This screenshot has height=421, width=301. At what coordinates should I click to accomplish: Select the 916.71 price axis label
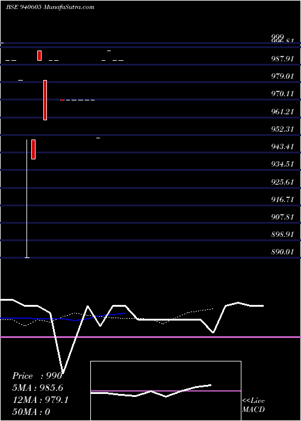tap(282, 200)
